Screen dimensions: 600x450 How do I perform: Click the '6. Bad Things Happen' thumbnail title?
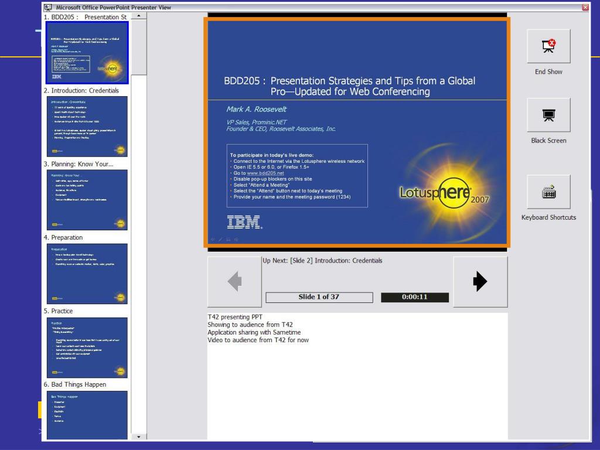coord(74,384)
